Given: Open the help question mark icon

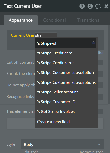Looking at the screenshot, I should coord(82,6).
